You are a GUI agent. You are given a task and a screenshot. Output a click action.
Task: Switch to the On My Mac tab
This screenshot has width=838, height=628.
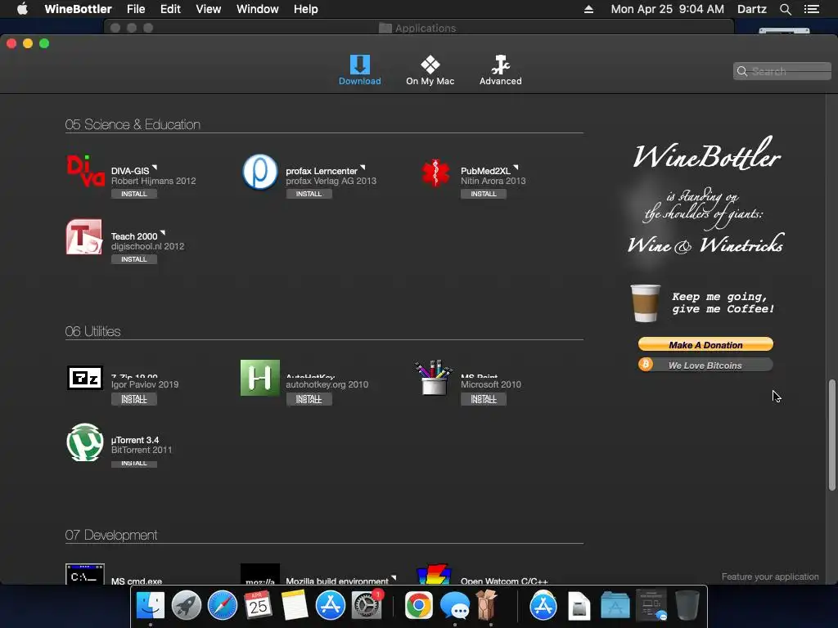click(430, 70)
